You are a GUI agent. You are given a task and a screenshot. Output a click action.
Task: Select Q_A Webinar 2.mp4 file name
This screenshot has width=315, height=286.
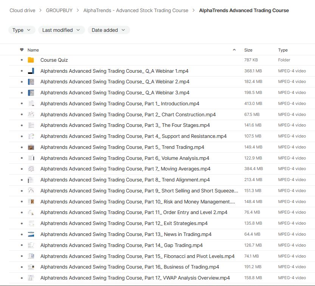pyautogui.click(x=115, y=82)
